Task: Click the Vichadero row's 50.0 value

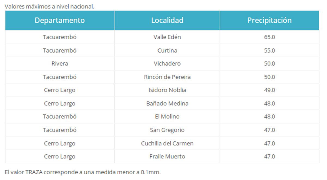Action: pyautogui.click(x=269, y=64)
